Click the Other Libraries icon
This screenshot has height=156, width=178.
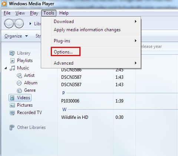tap(12, 127)
